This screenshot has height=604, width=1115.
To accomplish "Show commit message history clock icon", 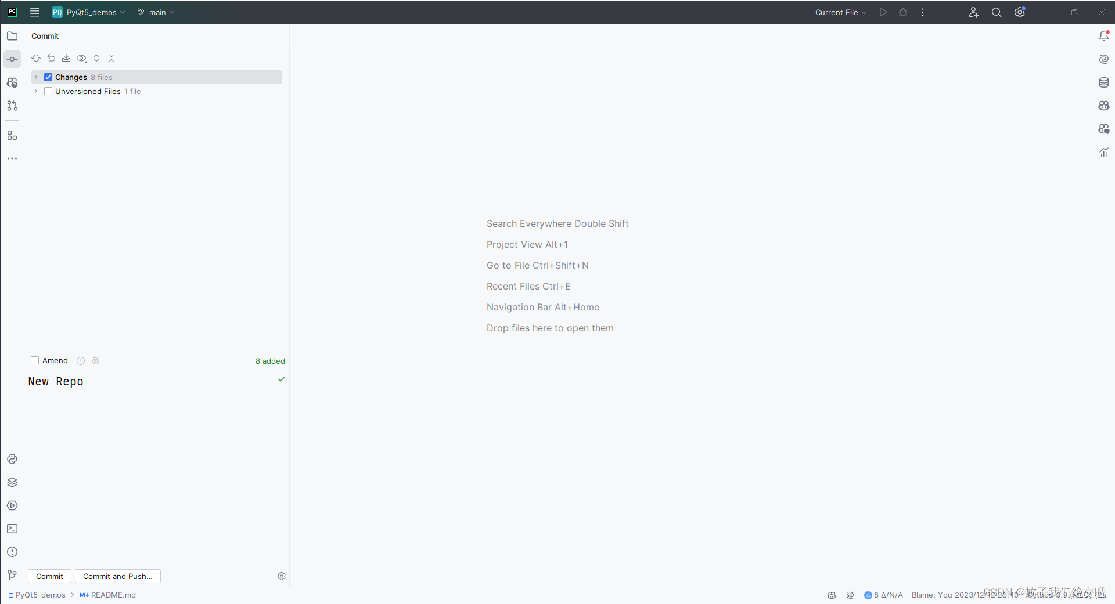I will 81,361.
